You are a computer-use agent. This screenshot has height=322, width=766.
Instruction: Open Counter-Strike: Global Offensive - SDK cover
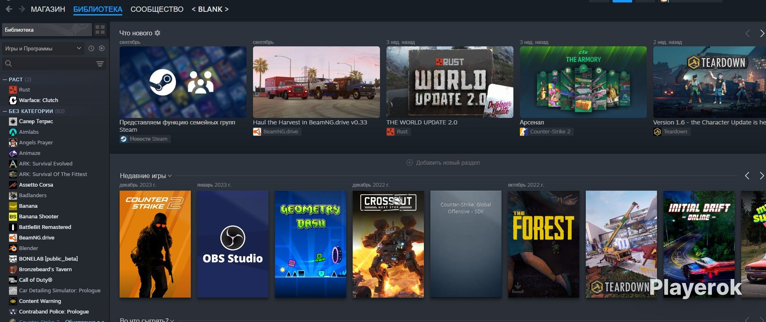[x=466, y=244]
